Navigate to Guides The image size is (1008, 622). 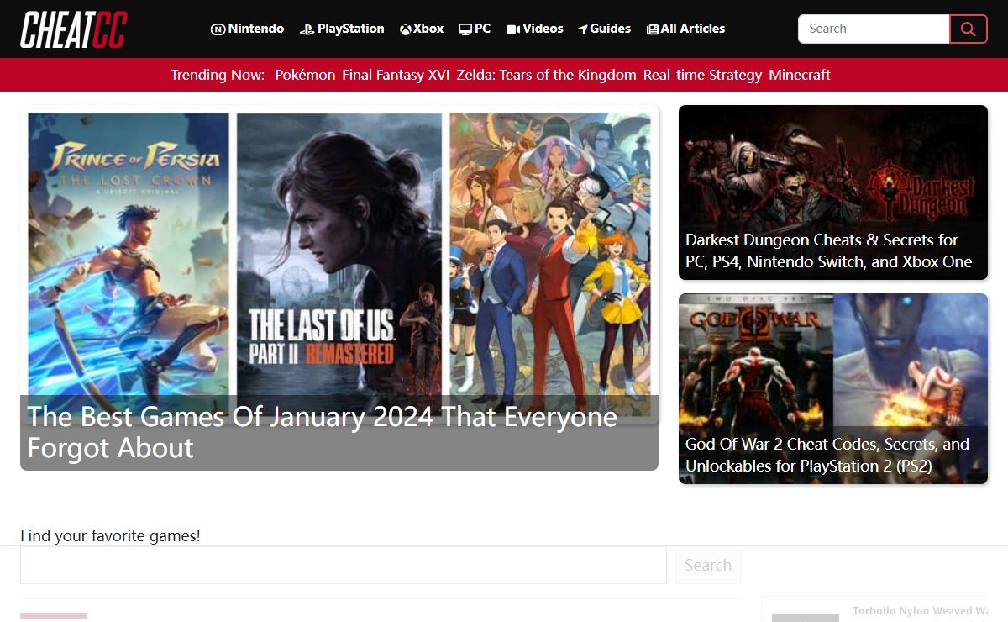[x=604, y=29]
